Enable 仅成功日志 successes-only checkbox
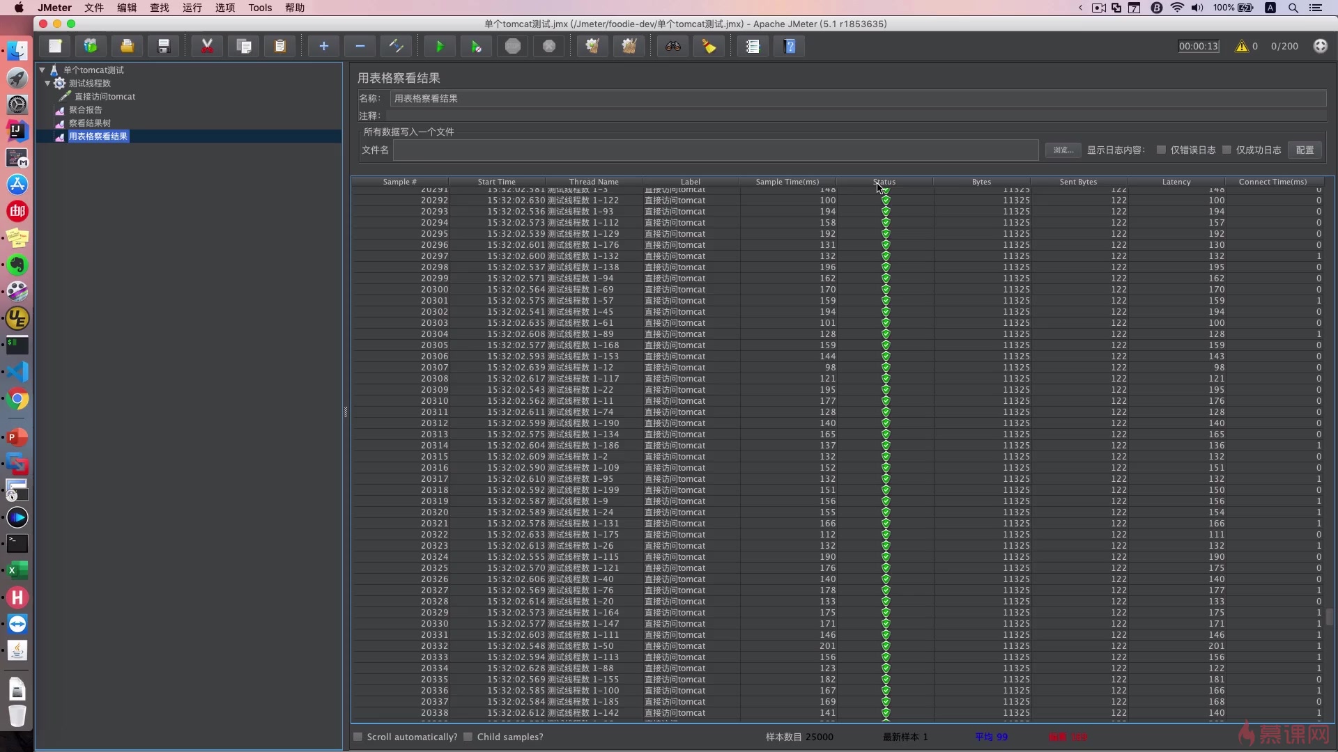The width and height of the screenshot is (1338, 752). 1226,150
